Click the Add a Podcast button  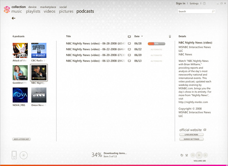21,139
